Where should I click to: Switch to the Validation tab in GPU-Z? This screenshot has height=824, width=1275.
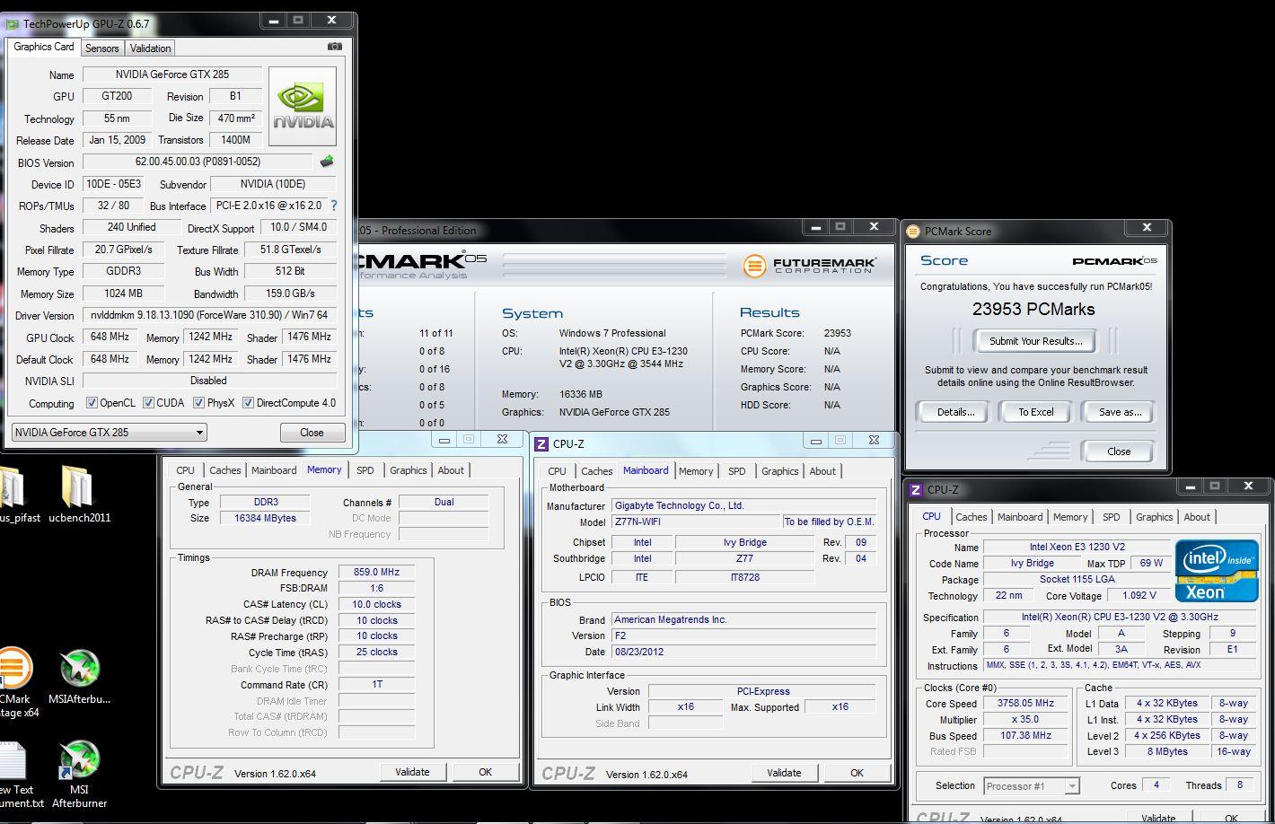[x=150, y=48]
